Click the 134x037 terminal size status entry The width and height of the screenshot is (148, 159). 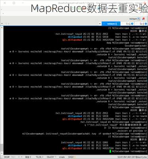[x=50, y=157]
